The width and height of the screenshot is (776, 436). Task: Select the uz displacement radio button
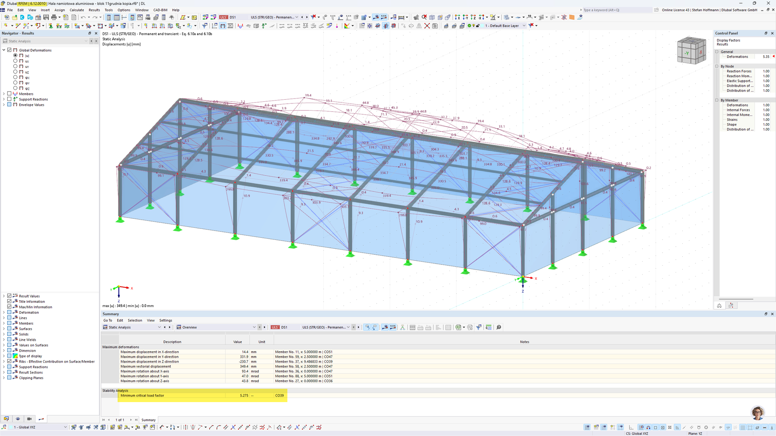[x=15, y=72]
